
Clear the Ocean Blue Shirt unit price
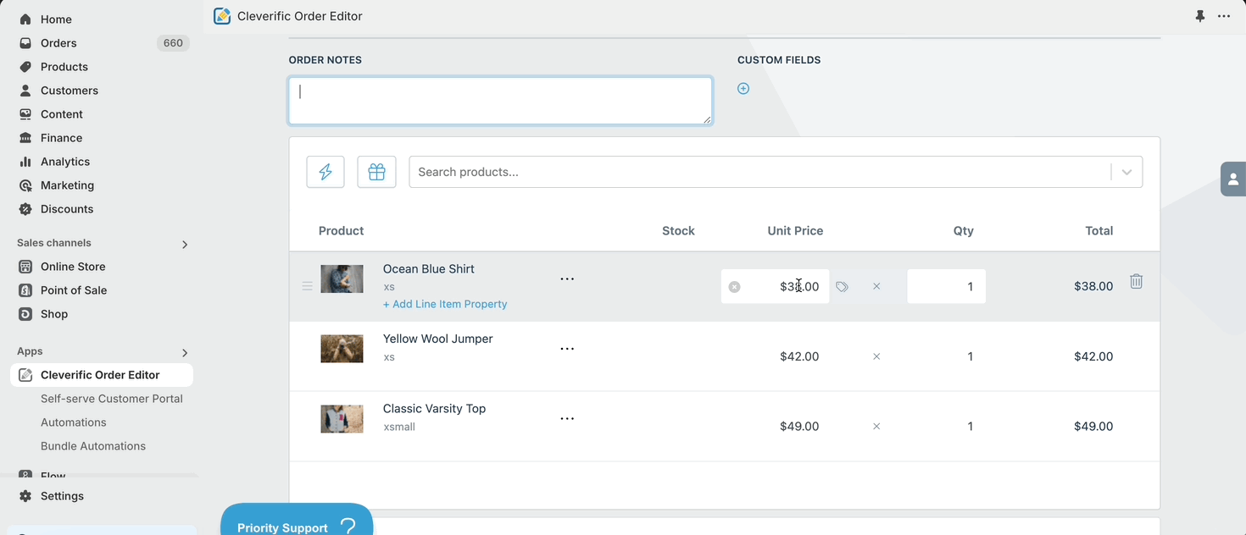(x=735, y=287)
